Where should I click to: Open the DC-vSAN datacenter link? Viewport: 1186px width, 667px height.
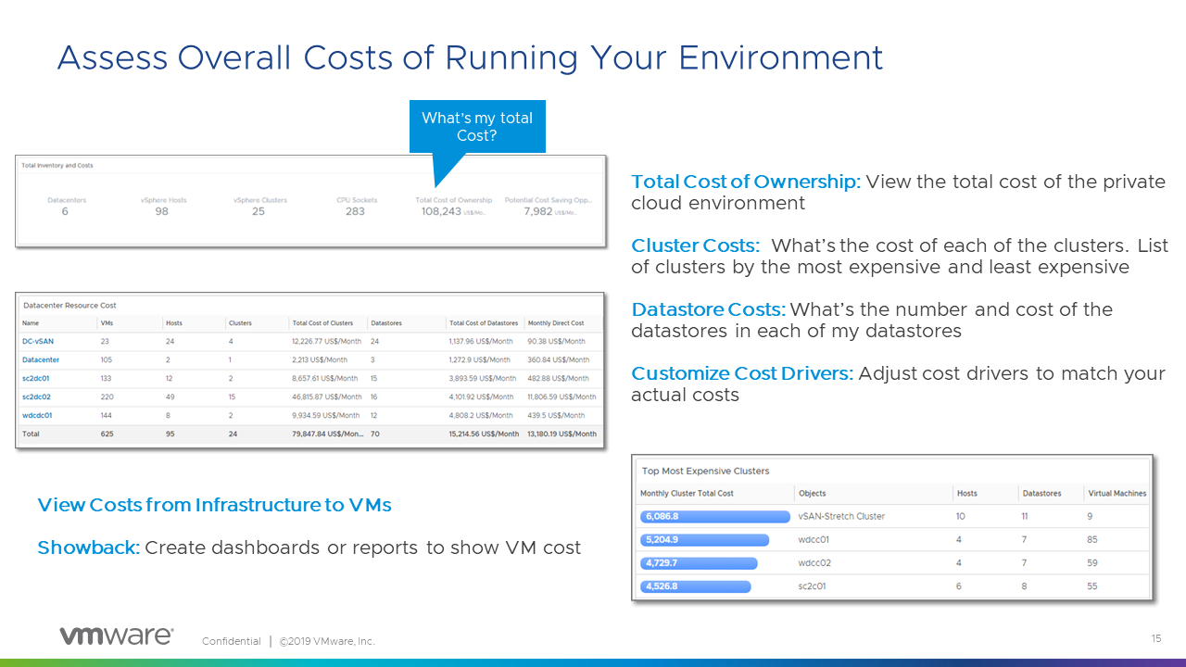click(x=38, y=342)
